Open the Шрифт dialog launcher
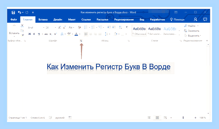 (x=81, y=41)
